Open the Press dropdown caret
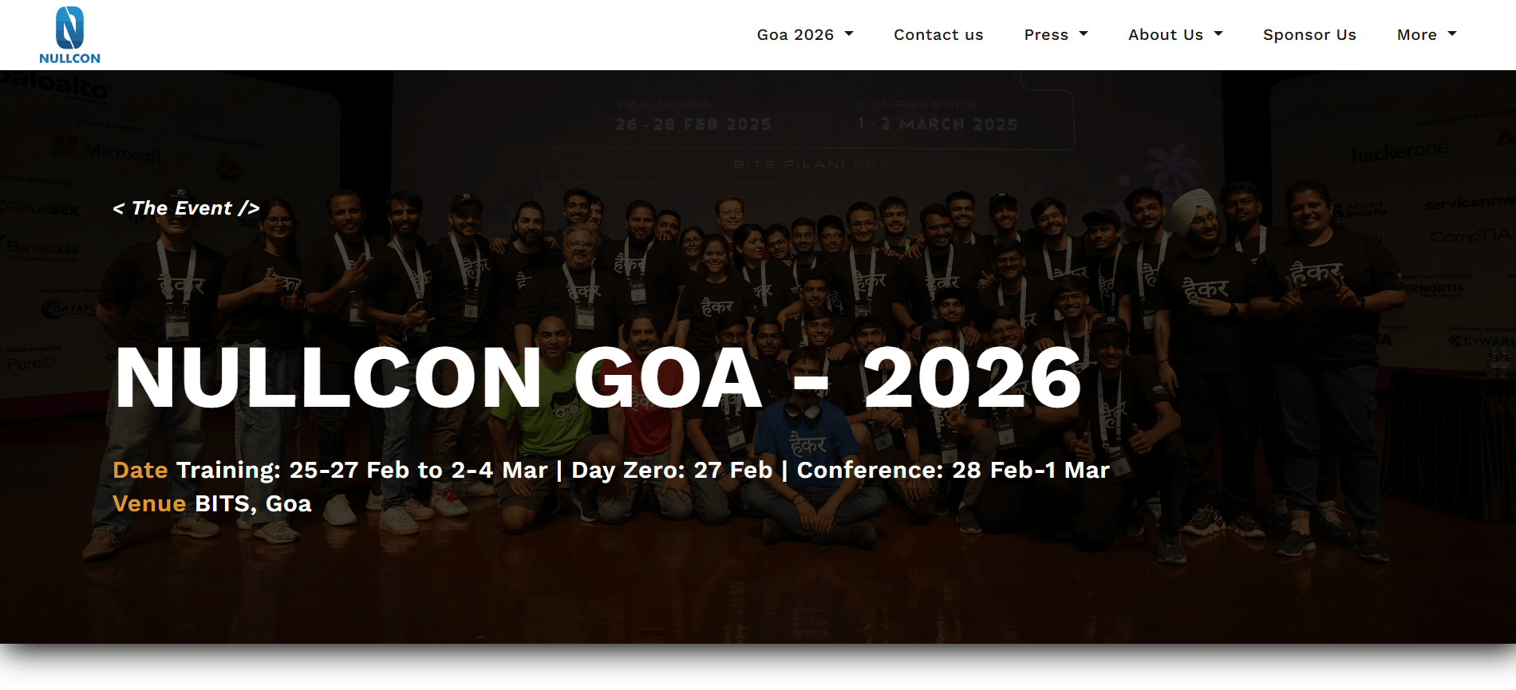Screen dimensions: 1516x690 tap(1084, 34)
